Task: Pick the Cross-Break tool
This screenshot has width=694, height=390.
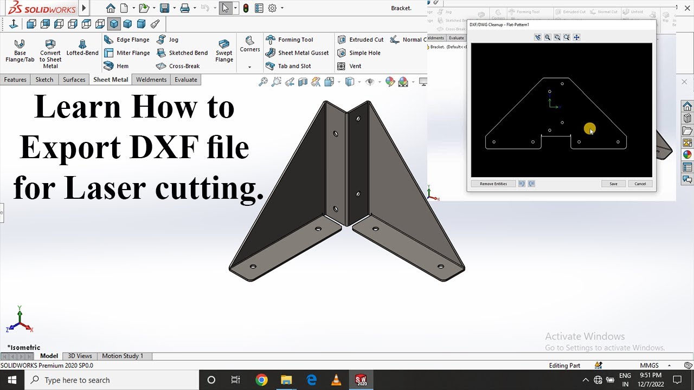Action: click(x=178, y=66)
